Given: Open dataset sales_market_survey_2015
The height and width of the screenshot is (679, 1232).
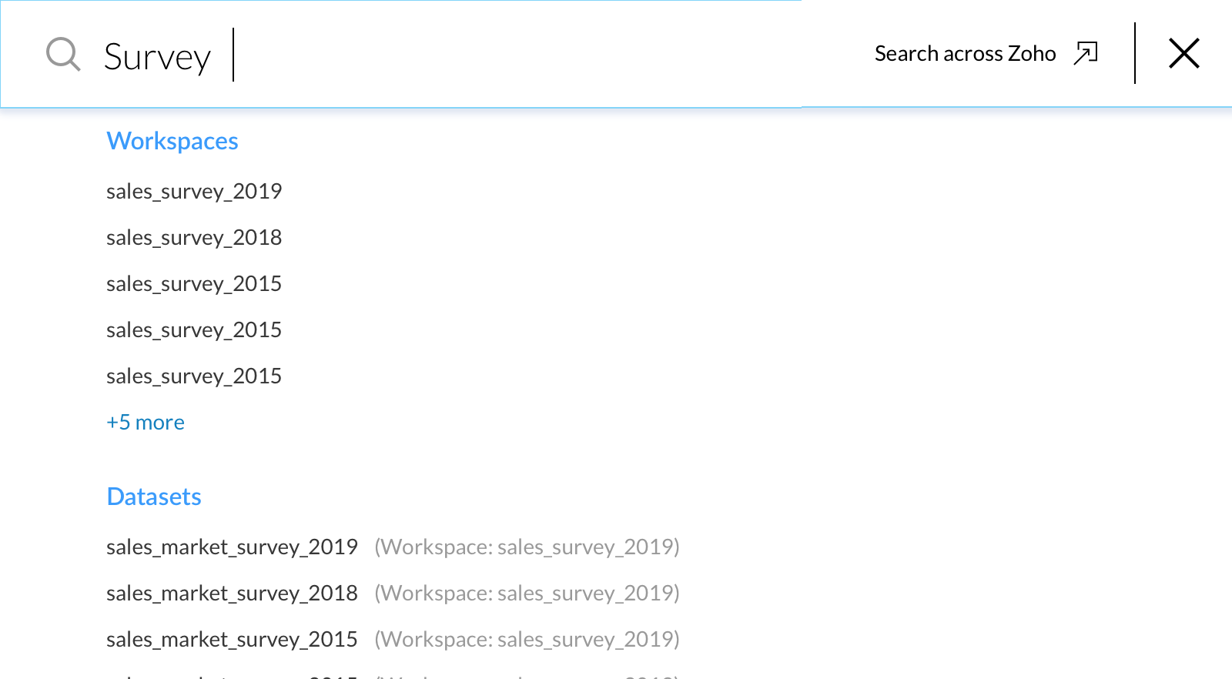Looking at the screenshot, I should click(232, 639).
